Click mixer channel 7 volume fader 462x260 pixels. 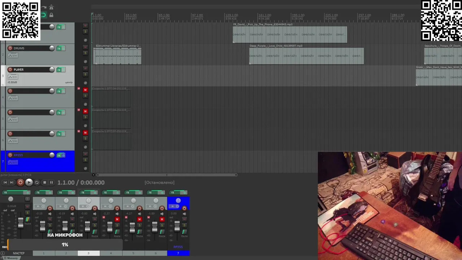(x=177, y=226)
